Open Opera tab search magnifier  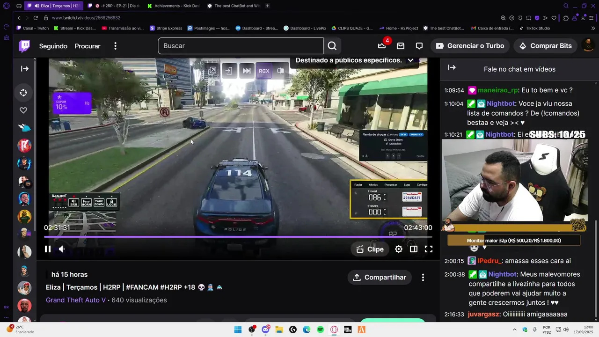click(x=566, y=6)
